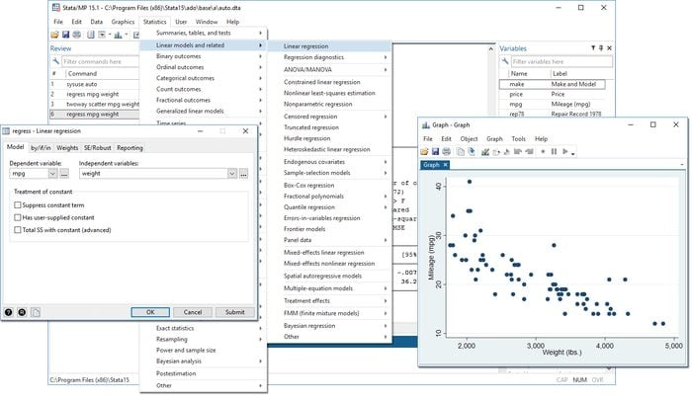Click the Reset icon in regress dialog
692x402 pixels.
tap(22, 312)
